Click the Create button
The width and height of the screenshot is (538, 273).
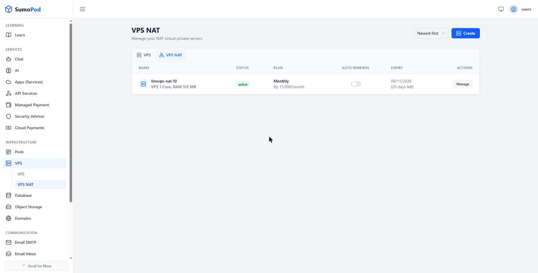pos(466,33)
